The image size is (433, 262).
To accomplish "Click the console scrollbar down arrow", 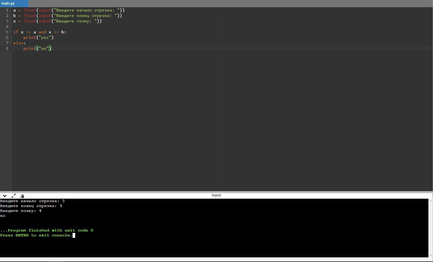I will [431, 255].
